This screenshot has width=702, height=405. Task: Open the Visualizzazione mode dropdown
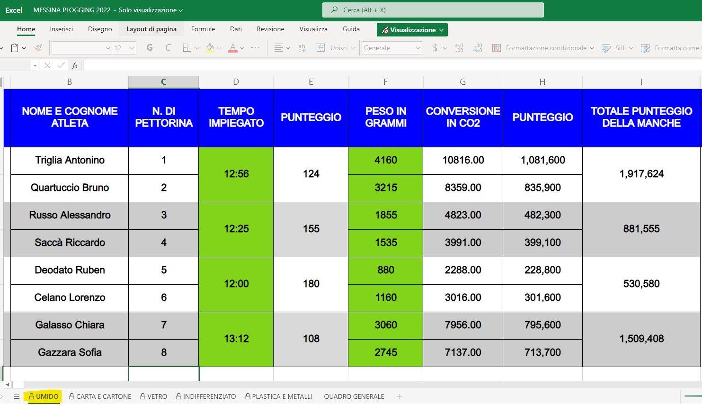click(412, 30)
